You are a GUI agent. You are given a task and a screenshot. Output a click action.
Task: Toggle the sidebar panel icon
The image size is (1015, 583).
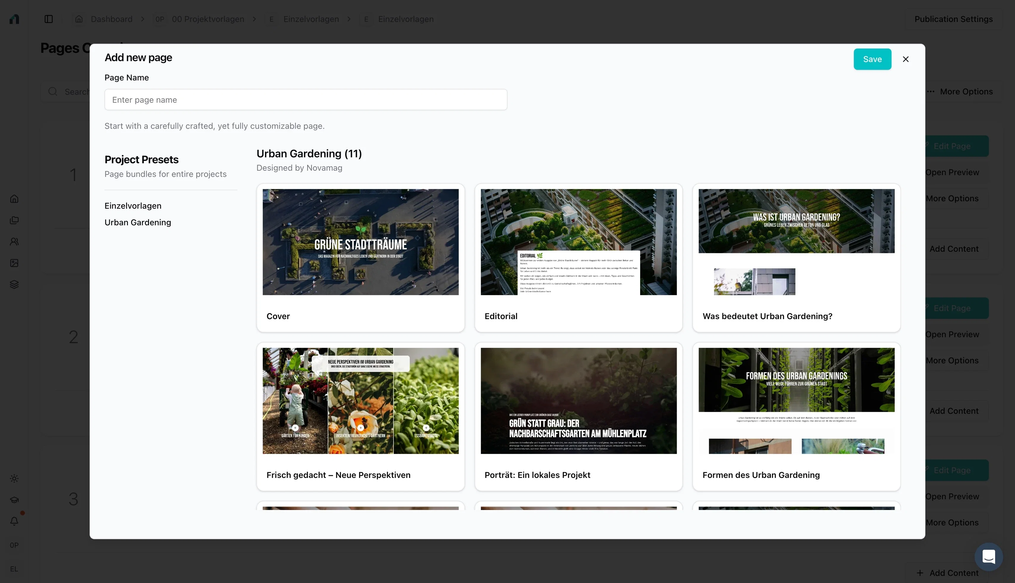tap(48, 19)
